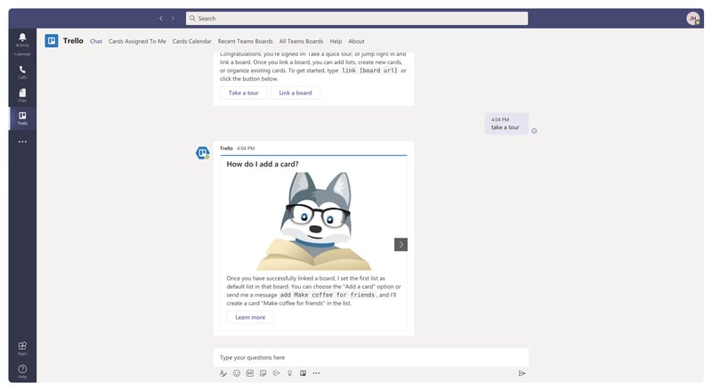This screenshot has width=712, height=391.
Task: Open the text format options icon
Action: [x=223, y=373]
